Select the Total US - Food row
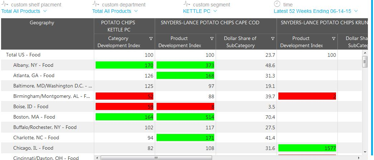This screenshot has height=160, width=374. click(23, 55)
